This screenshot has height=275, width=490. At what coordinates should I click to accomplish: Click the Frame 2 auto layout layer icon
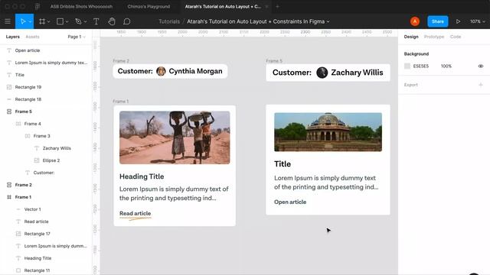(9, 185)
